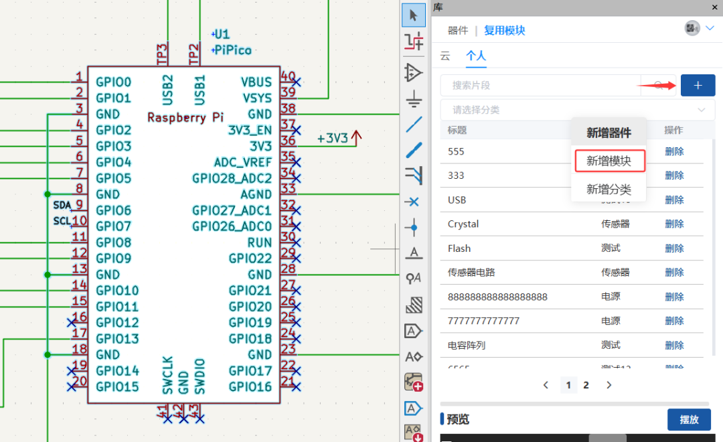This screenshot has width=723, height=442.
Task: Select the Wire drawing tool
Action: (x=414, y=124)
